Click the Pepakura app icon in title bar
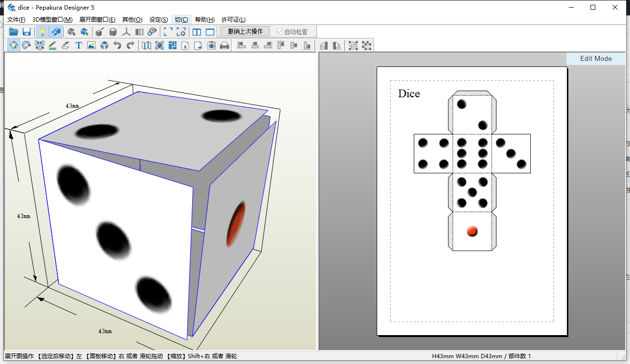This screenshot has height=364, width=630. coord(12,7)
